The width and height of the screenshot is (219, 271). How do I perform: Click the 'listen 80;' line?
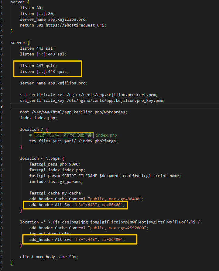point(32,8)
